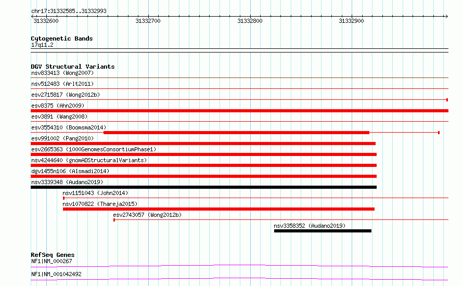Image resolution: width=463 pixels, height=286 pixels.
Task: Open the RefSeq Genes track title
Action: pos(53,255)
